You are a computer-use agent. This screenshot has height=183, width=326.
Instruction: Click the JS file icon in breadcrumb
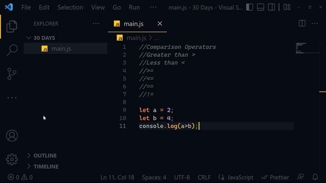(120, 38)
